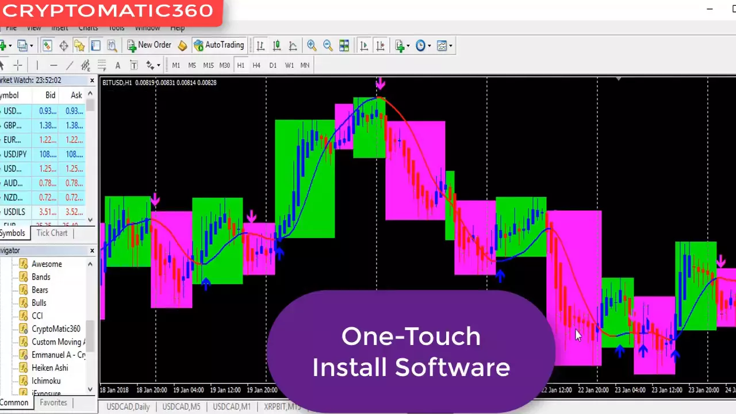Toggle the Market Watch panel icon
Screen dimensions: 736x414
(x=47, y=45)
